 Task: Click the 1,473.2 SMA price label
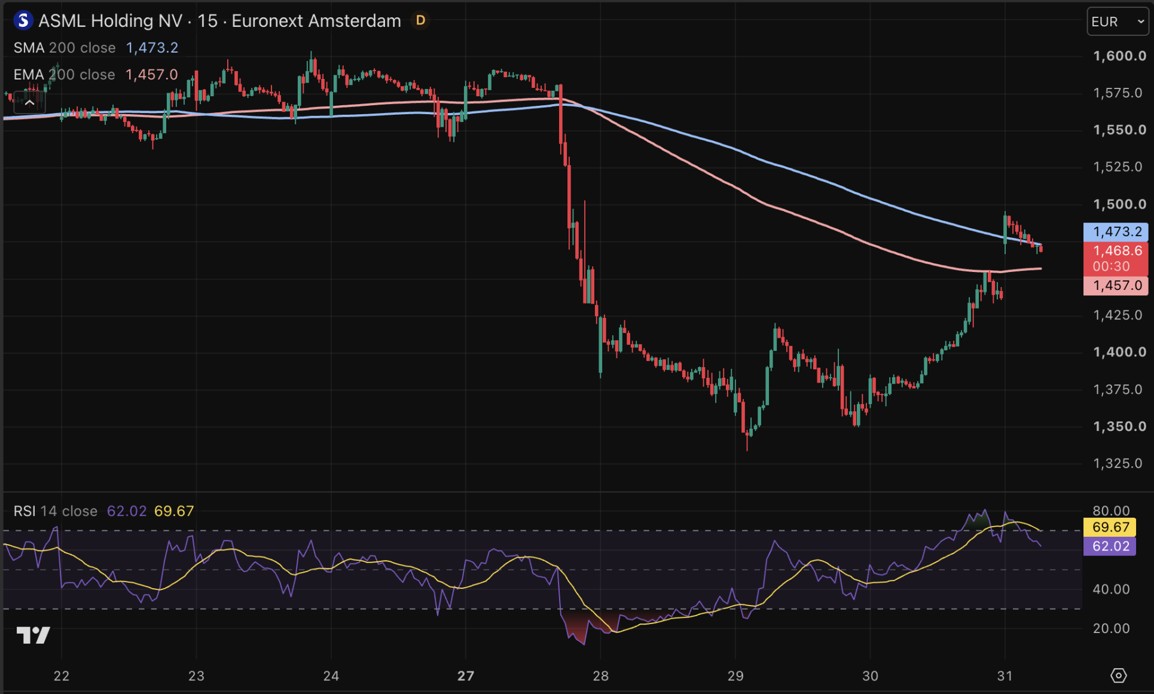[1116, 232]
